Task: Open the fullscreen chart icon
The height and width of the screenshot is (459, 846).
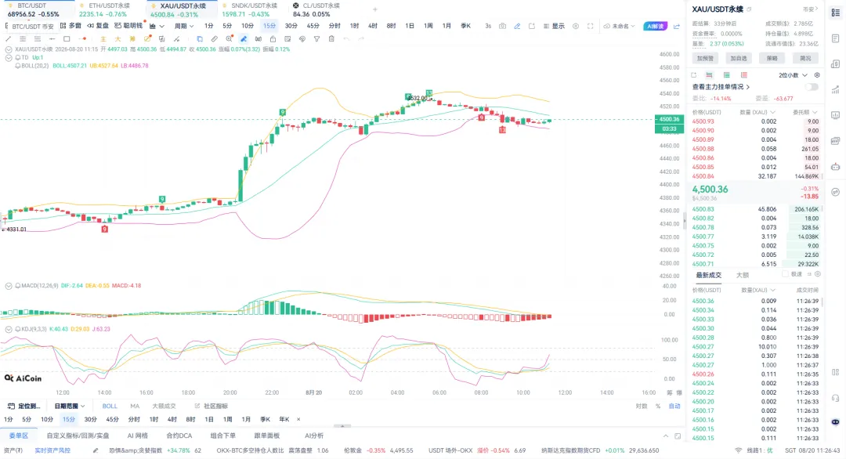Action: pos(591,26)
